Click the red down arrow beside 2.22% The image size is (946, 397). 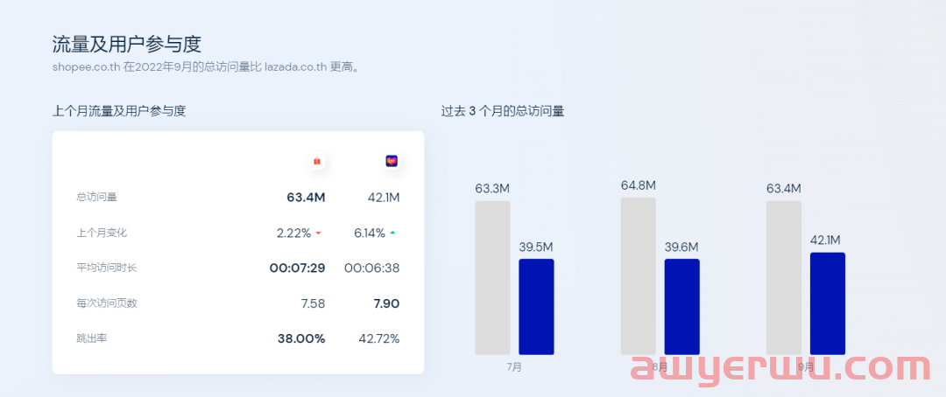tap(318, 233)
